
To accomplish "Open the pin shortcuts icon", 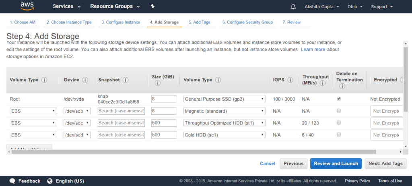I will pyautogui.click(x=152, y=6).
